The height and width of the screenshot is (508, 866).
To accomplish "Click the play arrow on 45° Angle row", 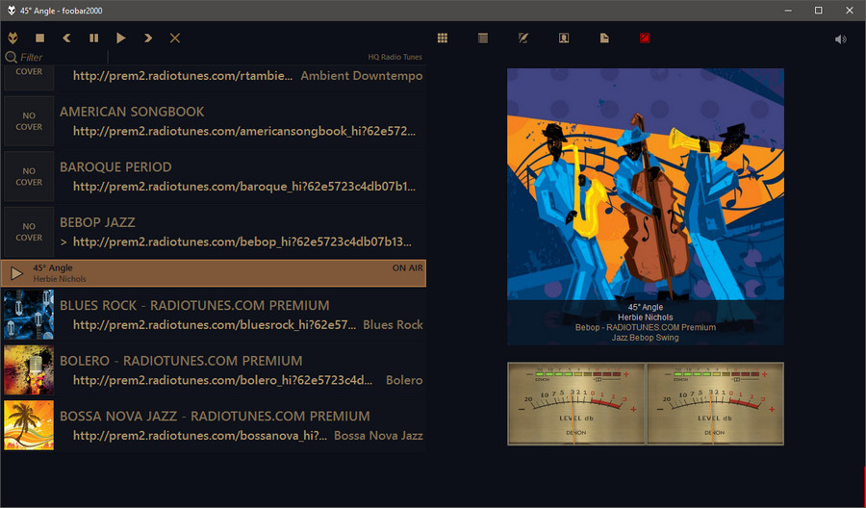I will (x=16, y=273).
